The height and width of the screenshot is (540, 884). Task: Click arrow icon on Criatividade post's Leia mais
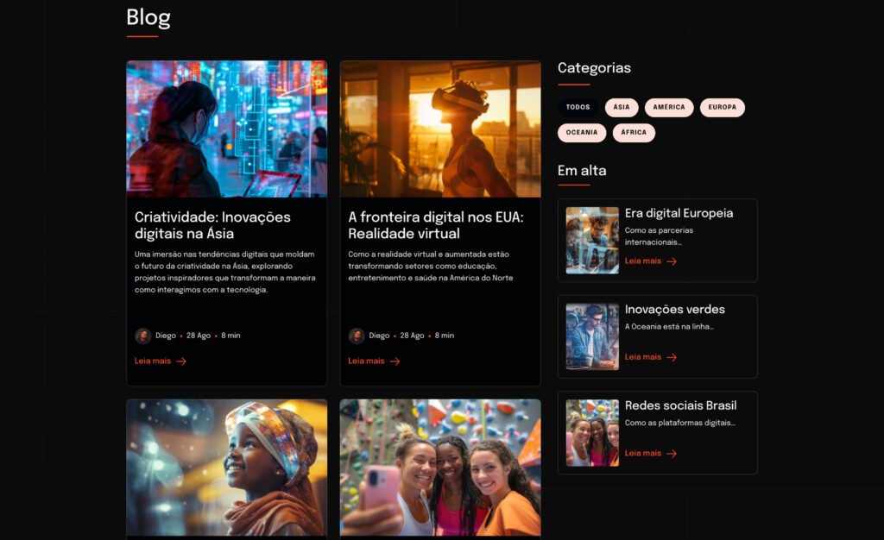click(x=181, y=361)
